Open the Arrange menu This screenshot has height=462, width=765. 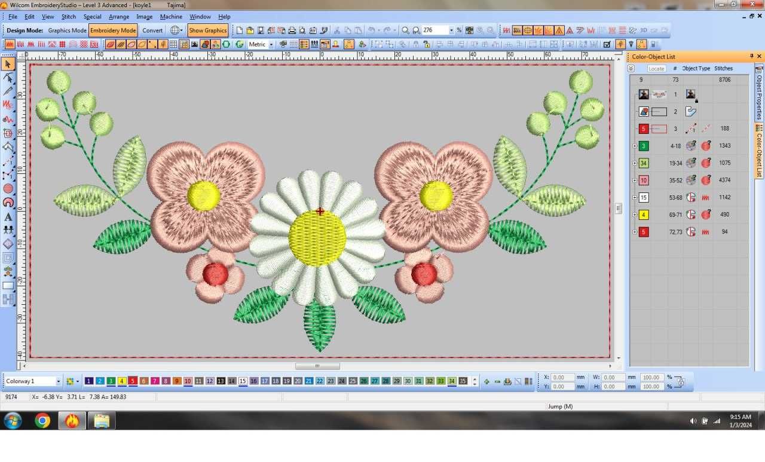[119, 17]
